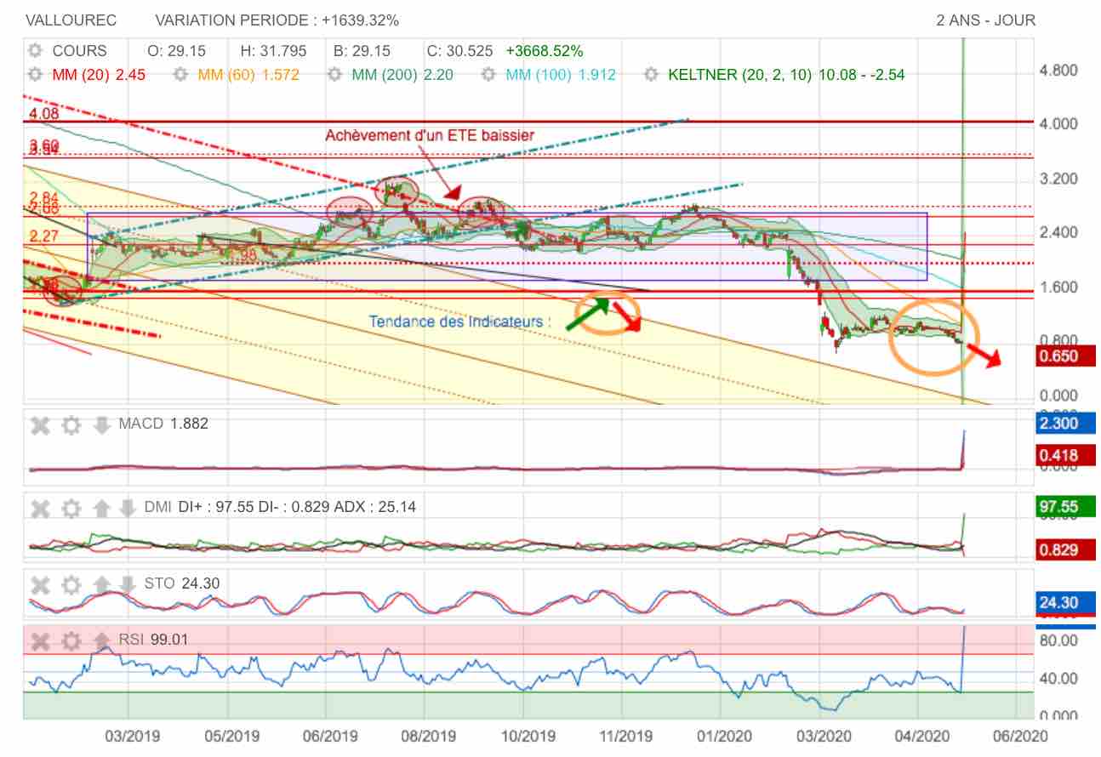Screen dimensions: 1101x757
Task: Open the STO indicator settings gear
Action: [x=71, y=584]
